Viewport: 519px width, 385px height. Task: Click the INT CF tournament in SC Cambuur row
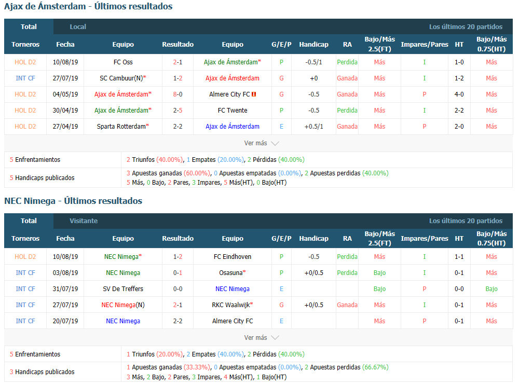(x=25, y=78)
